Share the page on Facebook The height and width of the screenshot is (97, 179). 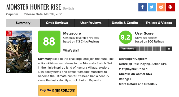pyautogui.click(x=143, y=7)
